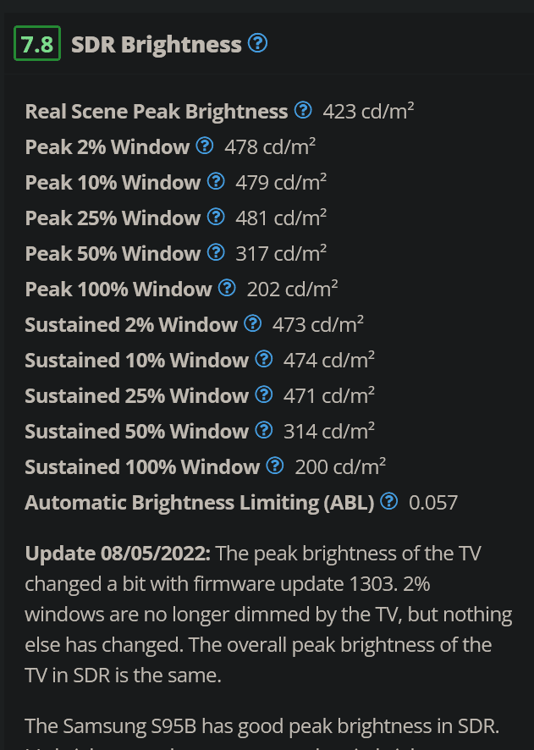Click the 7.8 score badge

[x=37, y=44]
